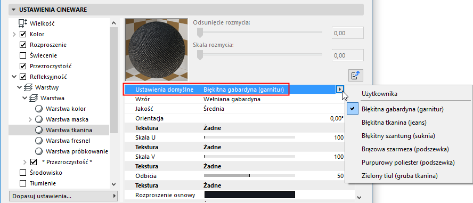
Task: Collapse the Warstwa tree node
Action: point(25,98)
